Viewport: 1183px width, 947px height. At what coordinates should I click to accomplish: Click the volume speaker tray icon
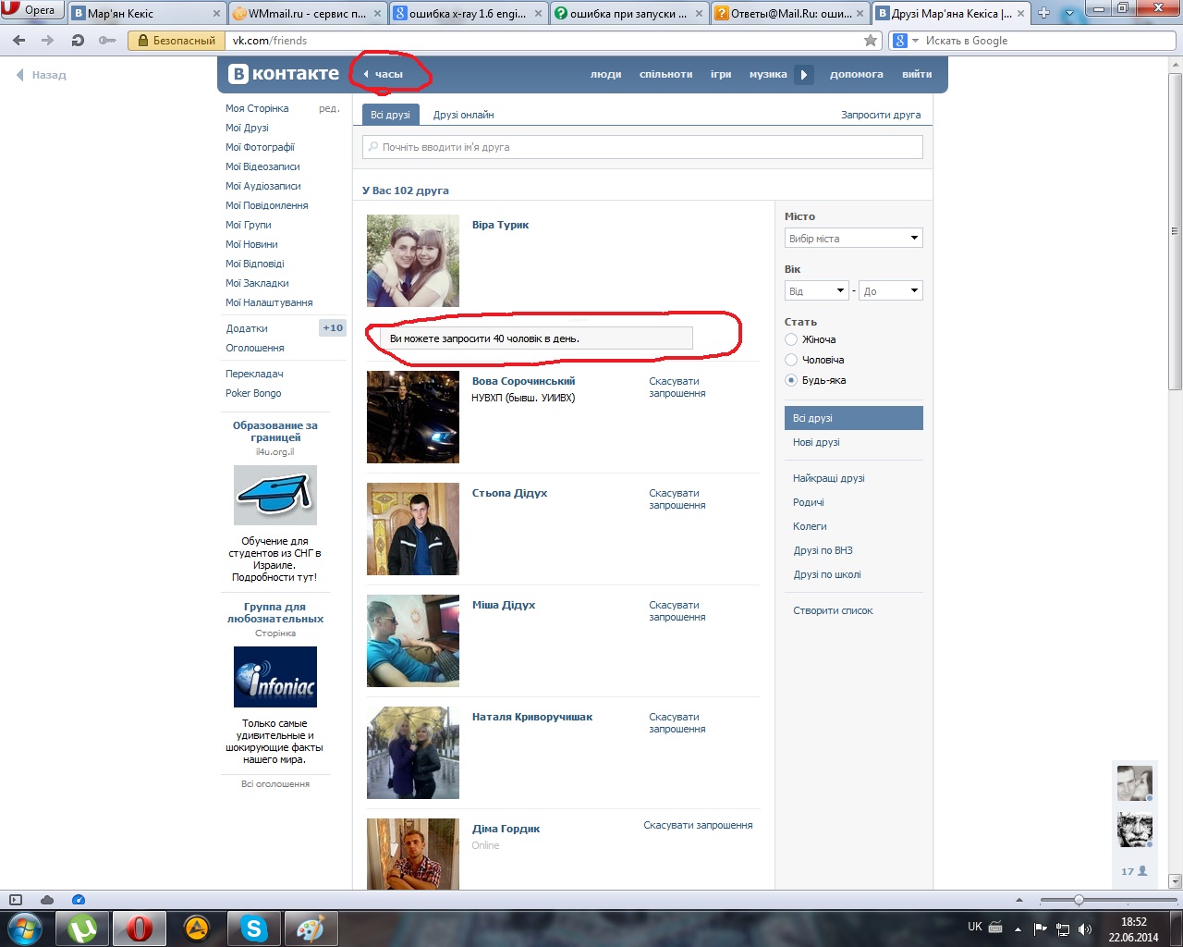[x=1085, y=929]
